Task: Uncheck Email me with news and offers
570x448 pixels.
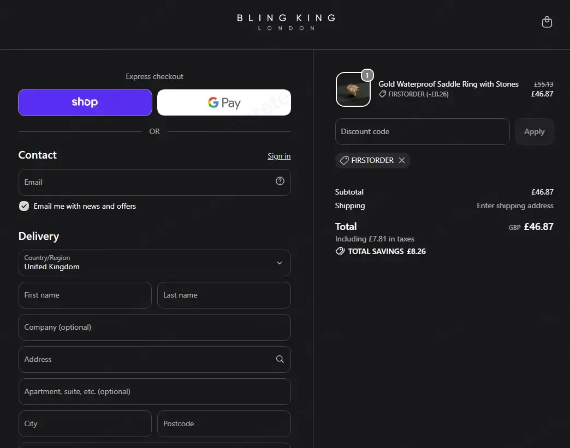Action: coord(24,206)
